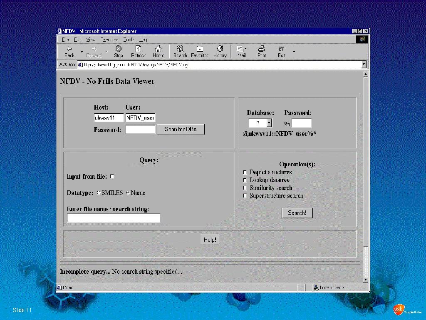Check the Lookup datatree operation

(245, 180)
